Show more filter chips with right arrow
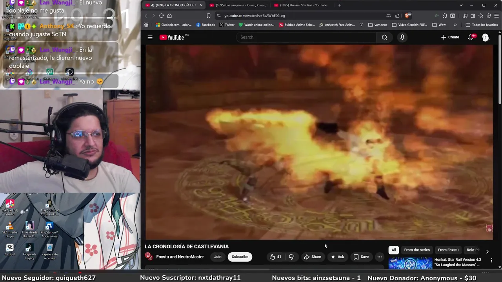Image resolution: width=502 pixels, height=282 pixels. [487, 251]
